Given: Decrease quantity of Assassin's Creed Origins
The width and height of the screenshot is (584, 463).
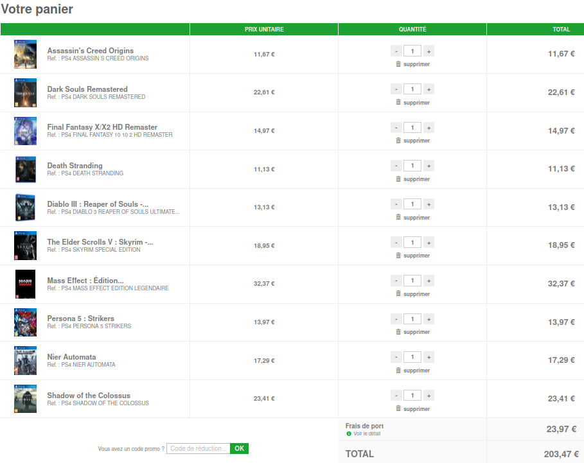Looking at the screenshot, I should 396,51.
